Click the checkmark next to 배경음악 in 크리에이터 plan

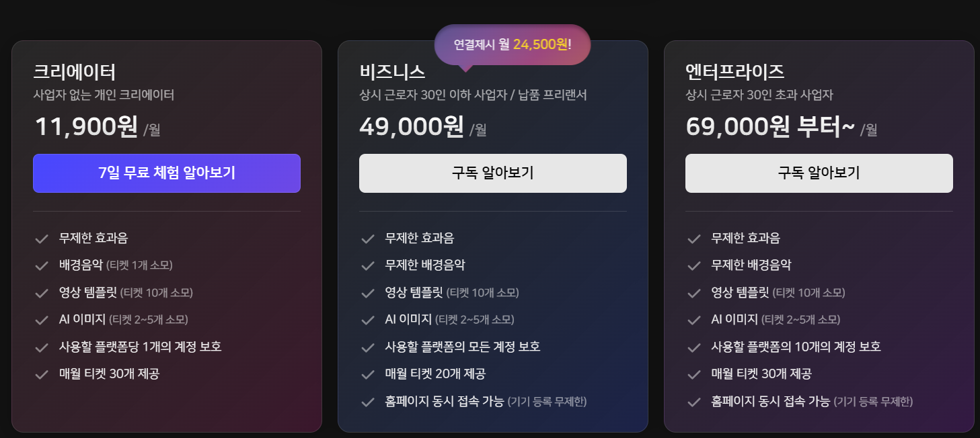(43, 265)
